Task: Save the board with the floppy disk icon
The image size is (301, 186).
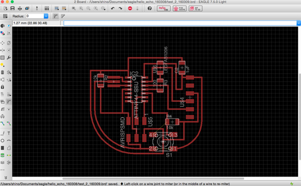Action: point(13,8)
